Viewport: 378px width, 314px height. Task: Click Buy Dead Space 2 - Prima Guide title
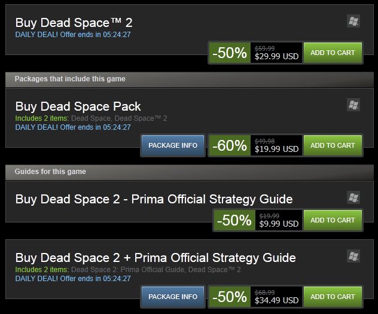154,199
